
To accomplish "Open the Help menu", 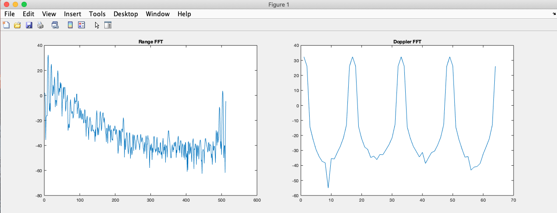I will 184,14.
